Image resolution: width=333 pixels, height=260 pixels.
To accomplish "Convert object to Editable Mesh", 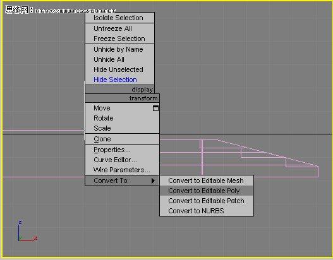I will pos(207,180).
